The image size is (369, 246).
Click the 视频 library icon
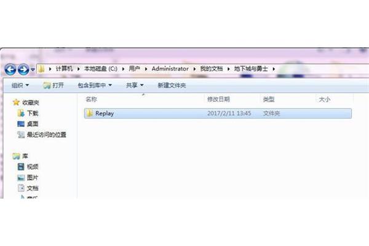pyautogui.click(x=21, y=167)
